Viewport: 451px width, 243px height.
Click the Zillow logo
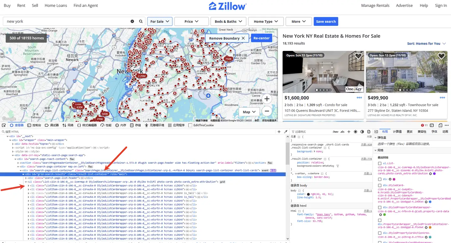[228, 6]
